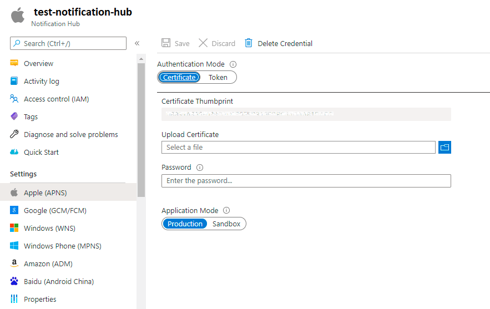The height and width of the screenshot is (309, 490).
Task: Show Authentication Mode info tooltip
Action: [233, 64]
